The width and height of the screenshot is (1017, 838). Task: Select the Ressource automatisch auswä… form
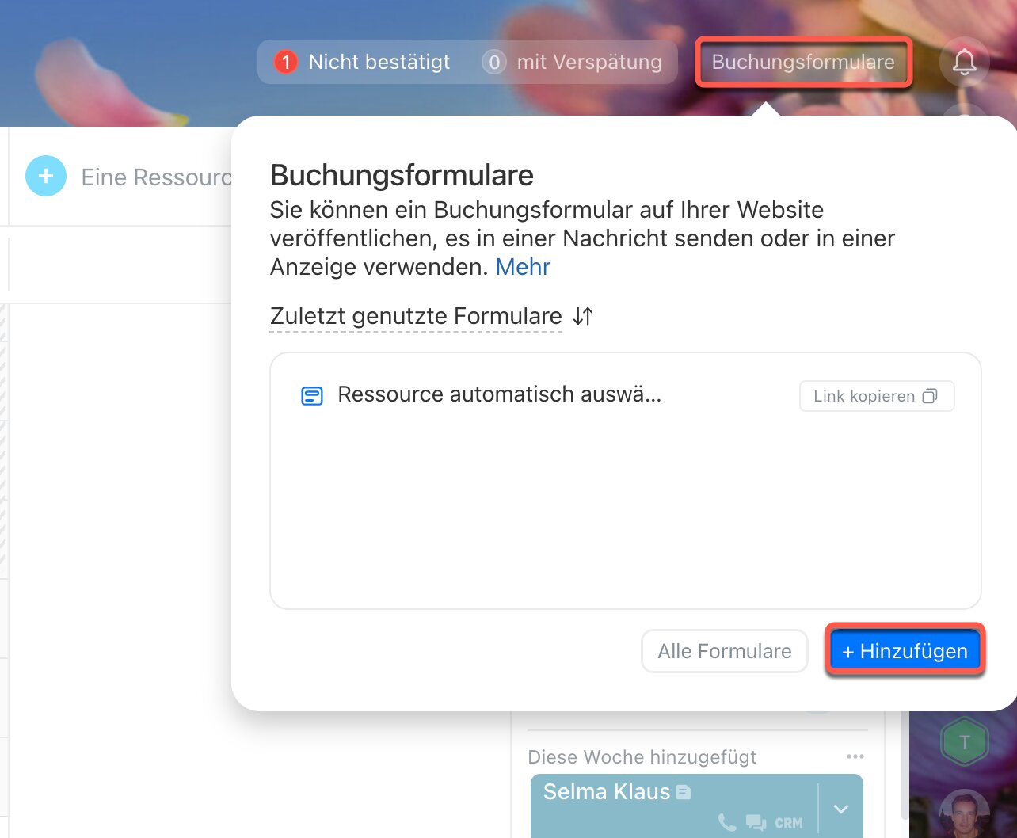[499, 394]
